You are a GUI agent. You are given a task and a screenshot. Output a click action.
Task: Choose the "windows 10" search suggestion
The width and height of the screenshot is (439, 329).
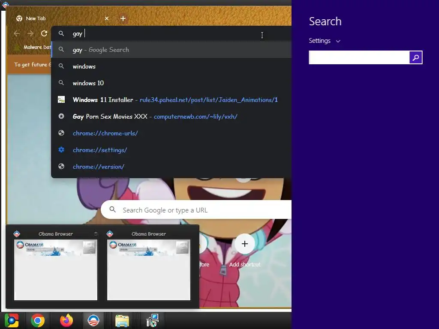(x=171, y=83)
